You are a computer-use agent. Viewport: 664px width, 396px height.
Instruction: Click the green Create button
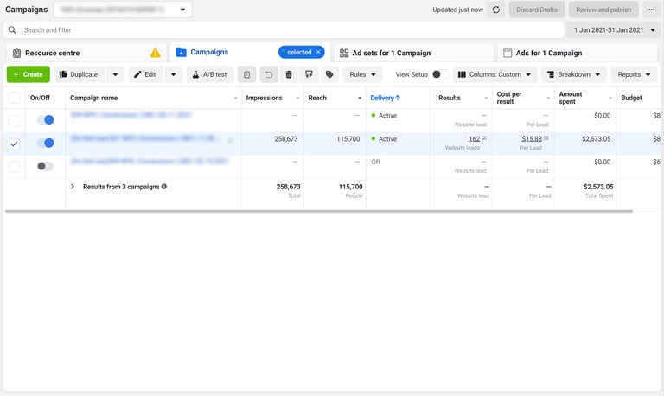point(29,74)
